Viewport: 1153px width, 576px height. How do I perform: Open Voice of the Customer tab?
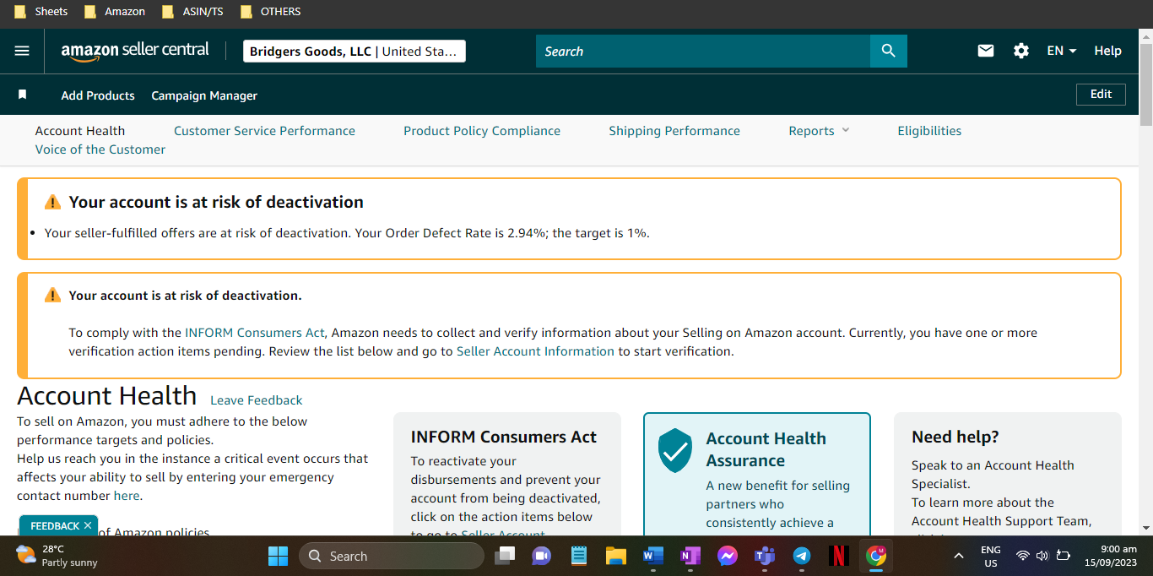100,149
